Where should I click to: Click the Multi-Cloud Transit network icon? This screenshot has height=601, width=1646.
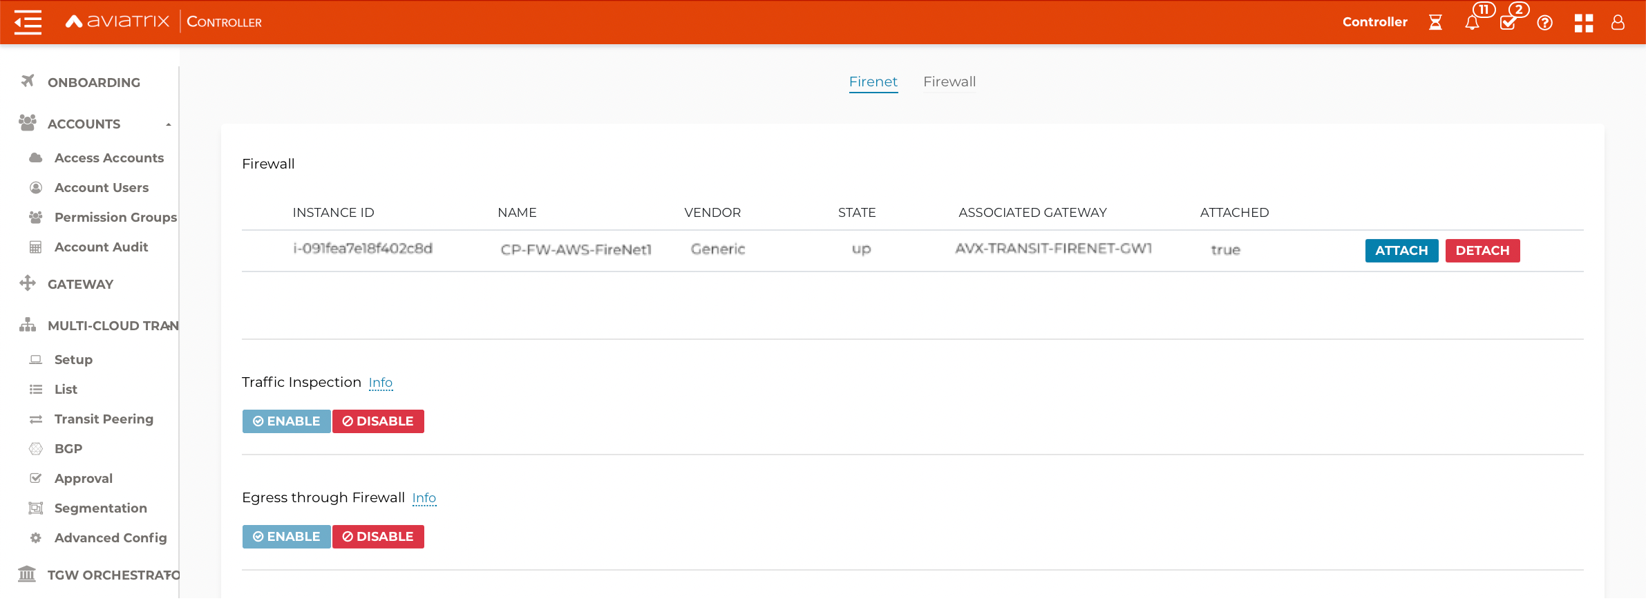click(x=28, y=325)
